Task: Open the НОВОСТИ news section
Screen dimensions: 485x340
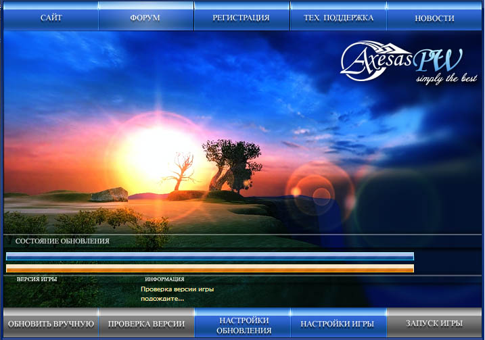Action: click(434, 18)
